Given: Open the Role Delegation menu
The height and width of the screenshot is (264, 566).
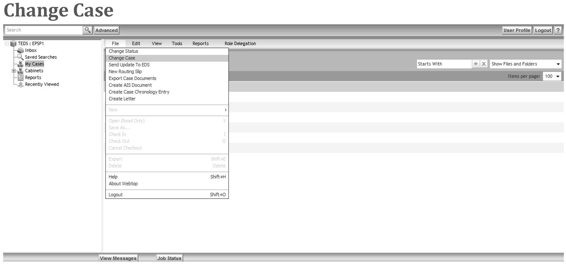Looking at the screenshot, I should pos(240,44).
